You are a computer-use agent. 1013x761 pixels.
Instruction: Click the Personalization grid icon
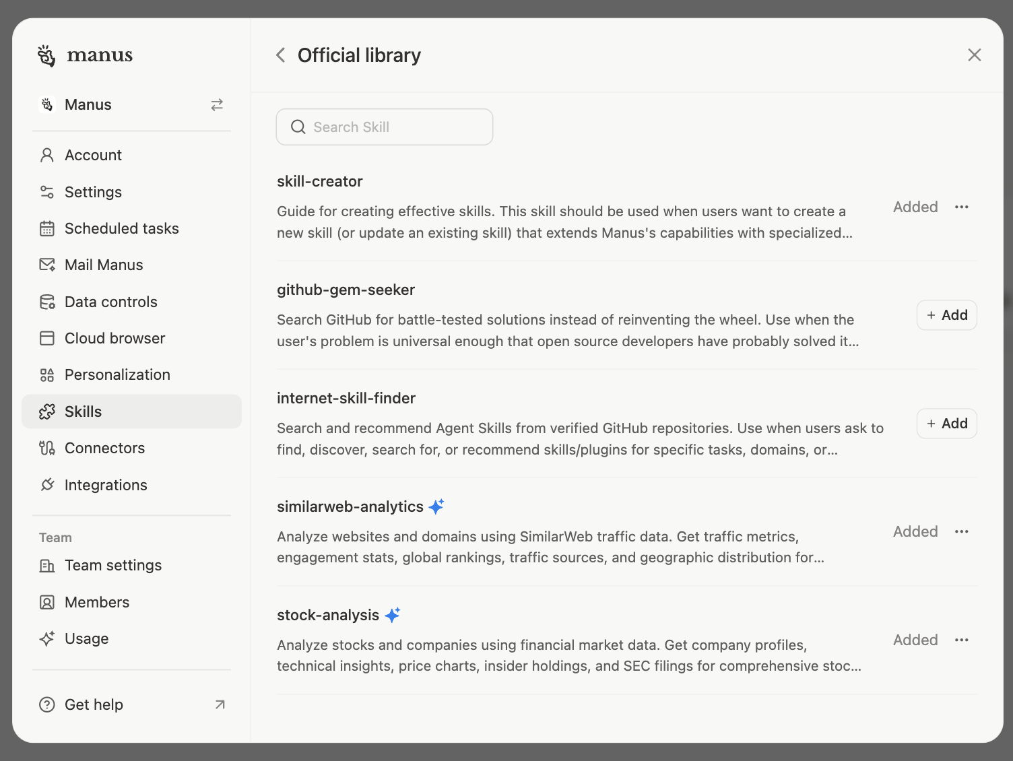point(47,375)
